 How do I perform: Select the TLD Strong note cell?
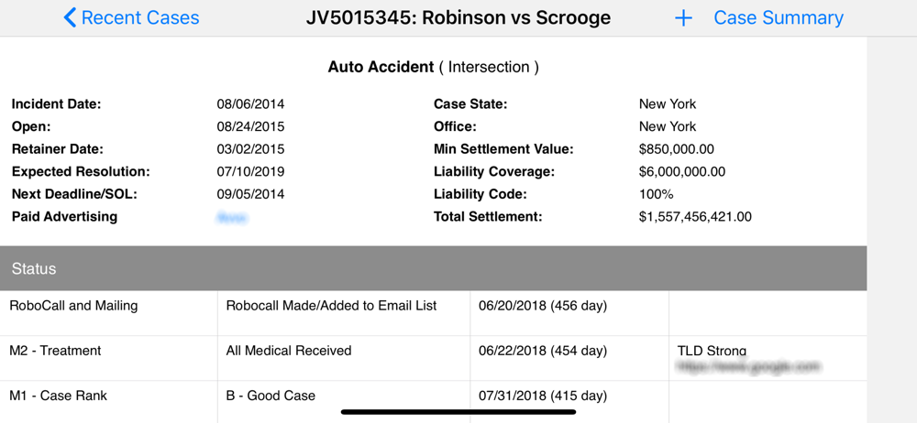768,358
